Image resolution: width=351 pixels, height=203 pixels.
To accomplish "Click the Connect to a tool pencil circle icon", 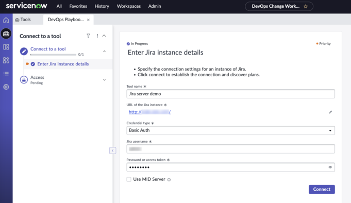I will pyautogui.click(x=24, y=51).
